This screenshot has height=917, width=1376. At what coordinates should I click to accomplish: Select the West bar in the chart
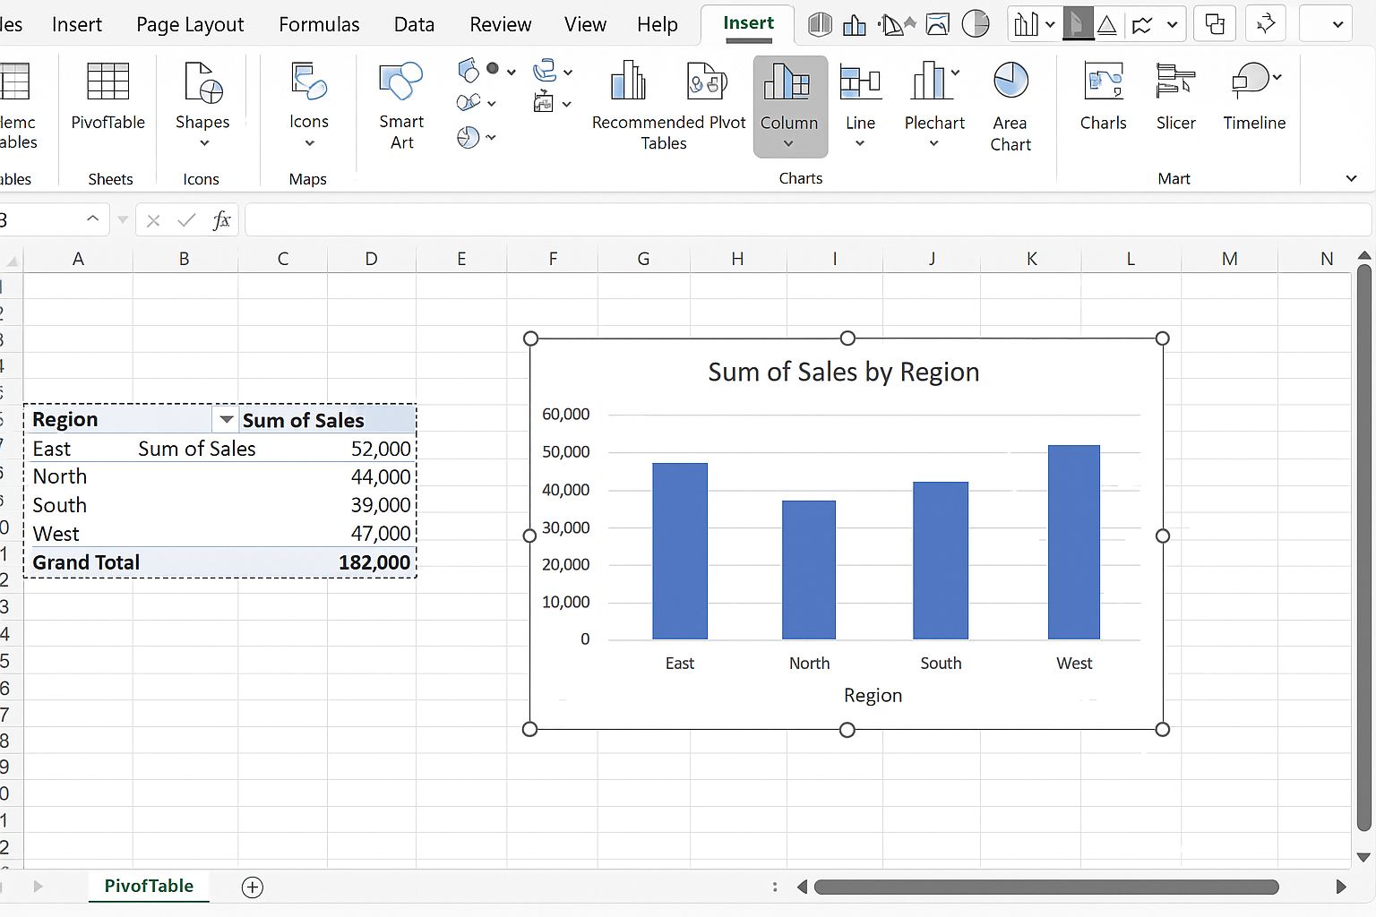1074,542
